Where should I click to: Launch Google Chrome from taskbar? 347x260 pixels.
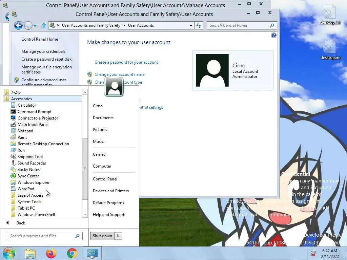click(x=72, y=253)
